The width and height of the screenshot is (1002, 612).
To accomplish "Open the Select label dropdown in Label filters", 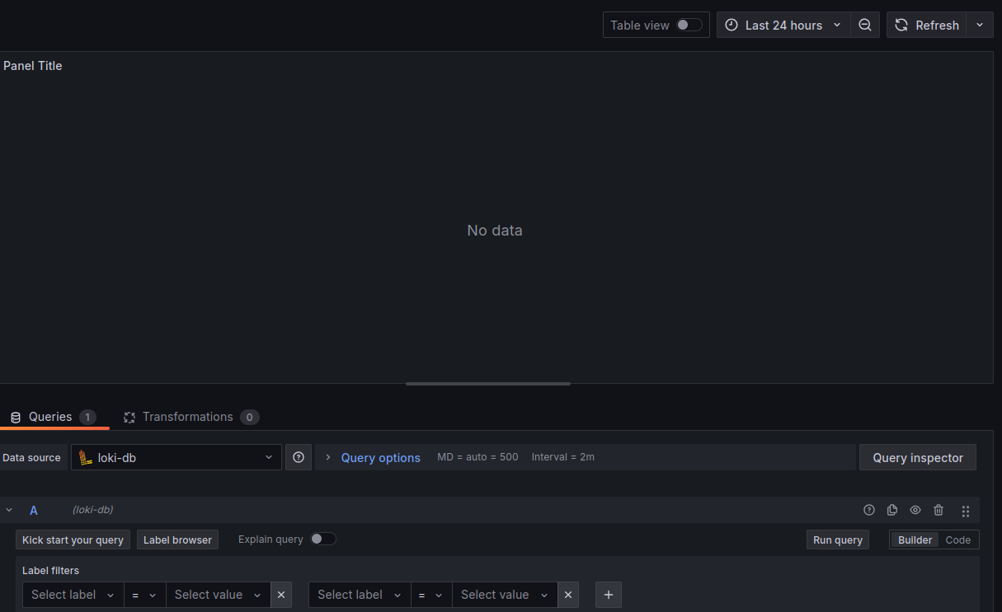I will tap(73, 594).
